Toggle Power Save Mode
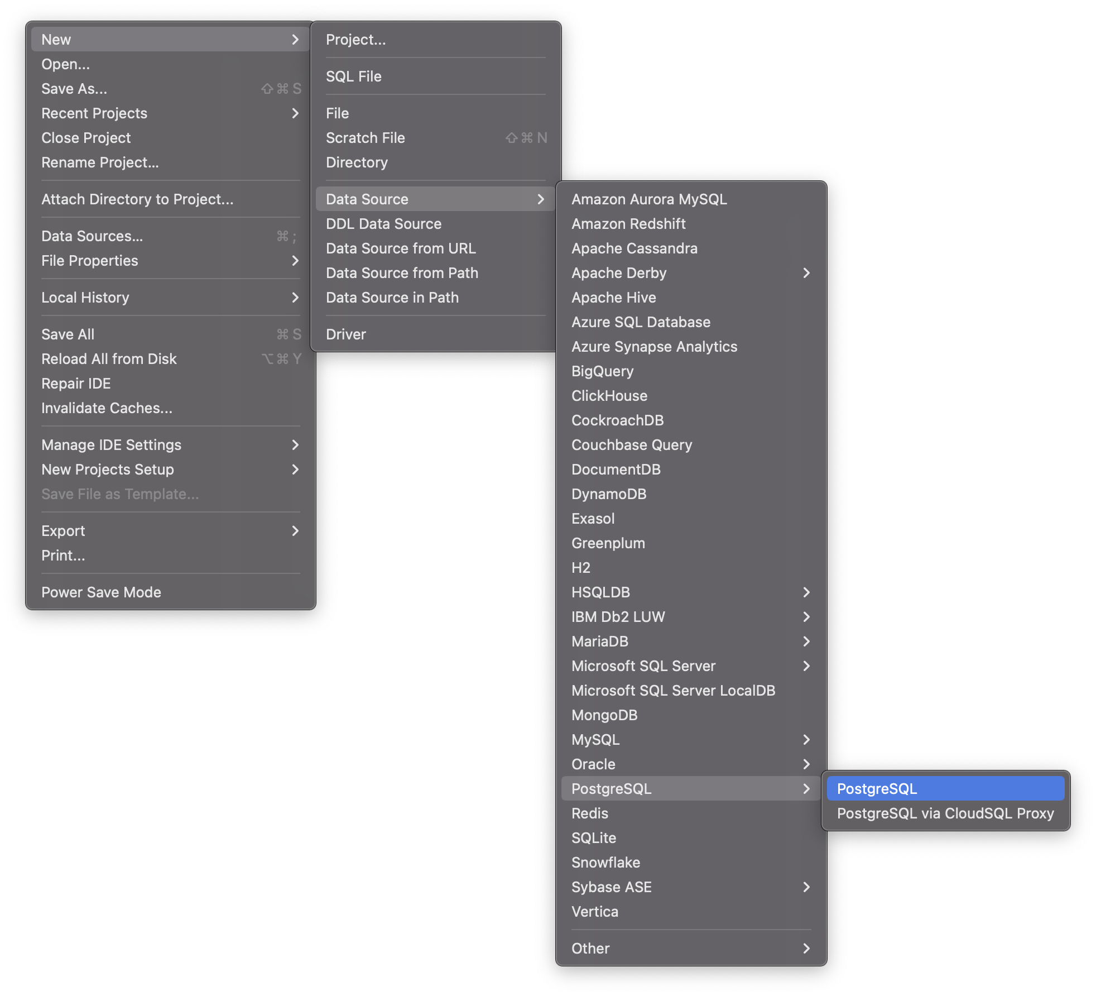This screenshot has width=1096, height=996. [101, 592]
